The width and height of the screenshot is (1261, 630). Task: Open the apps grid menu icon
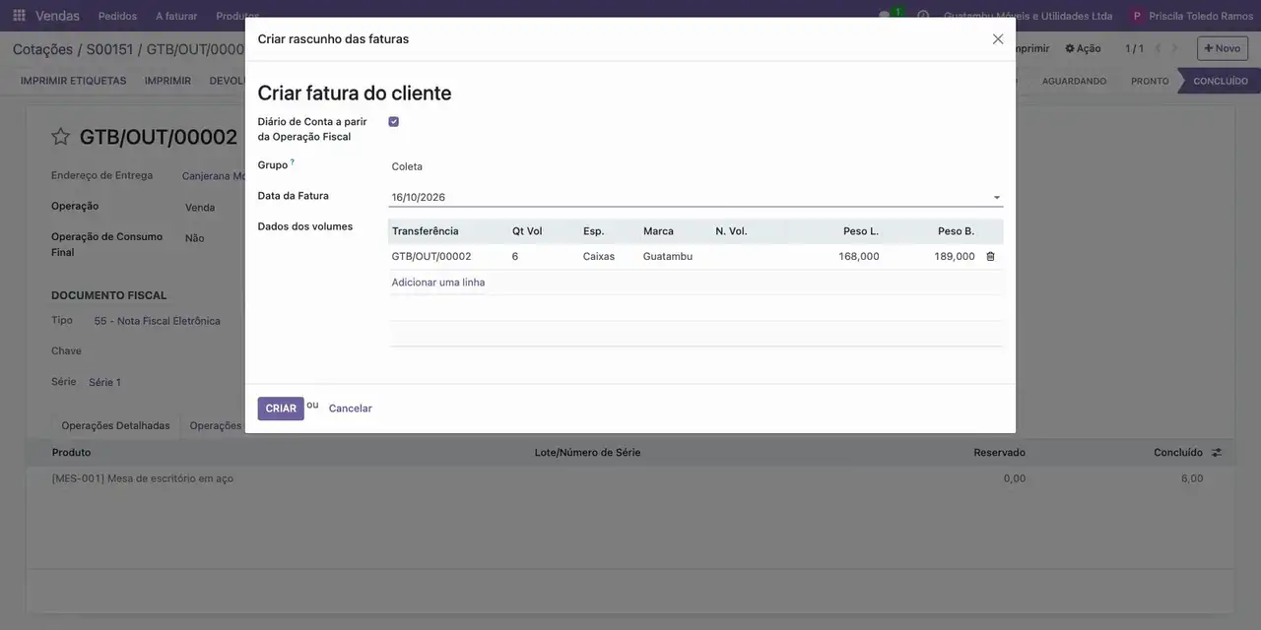[19, 16]
